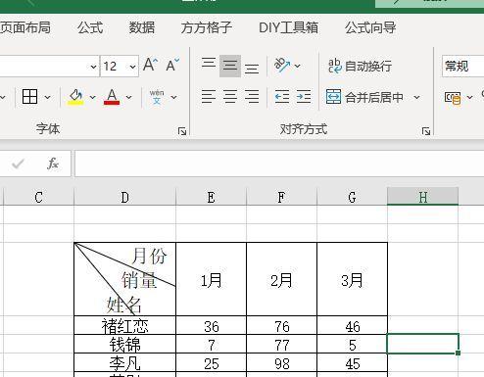Select the diagonal header cell 月份 销量 姓名
The width and height of the screenshot is (484, 377).
[125, 279]
